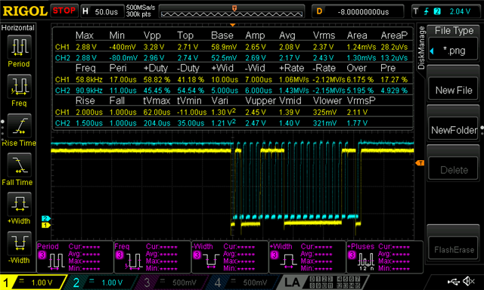Select the +Width measurement icon

(x=19, y=204)
